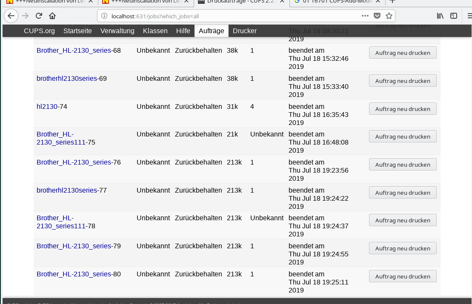Open the CUPS.org navigation item
Image resolution: width=472 pixels, height=304 pixels.
click(x=40, y=31)
